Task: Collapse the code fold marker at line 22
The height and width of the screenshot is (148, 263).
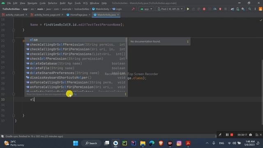Action: click(x=14, y=41)
